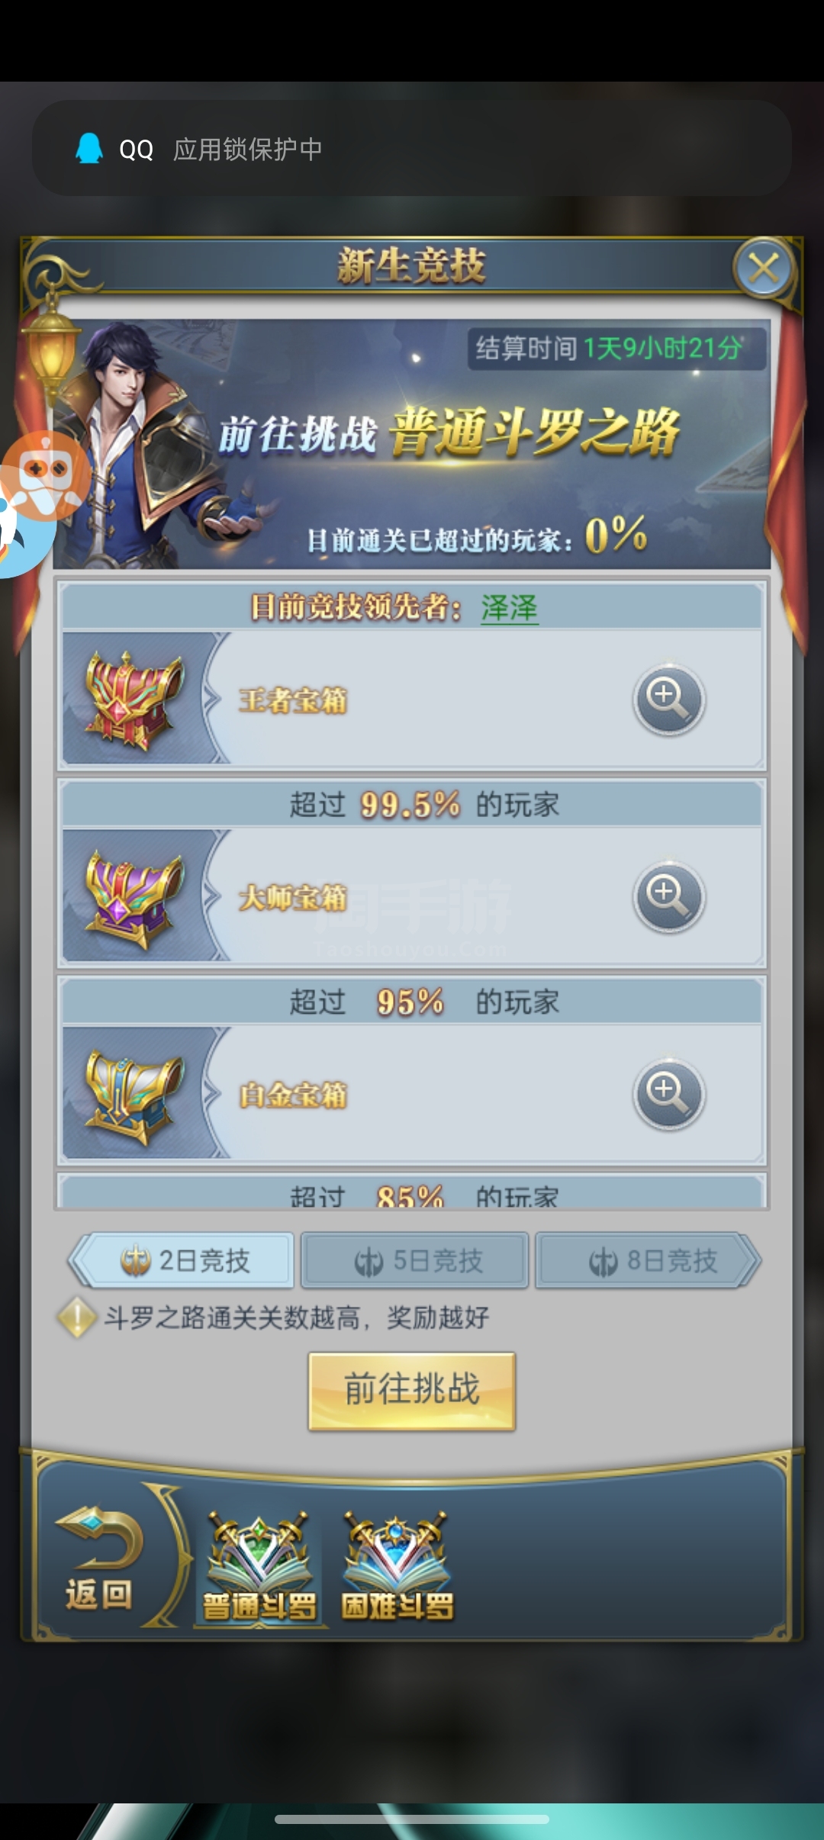Tap the 白金宝箱 chest icon

pyautogui.click(x=134, y=1095)
